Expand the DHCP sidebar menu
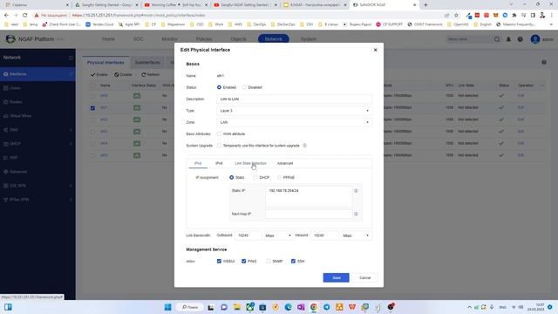Viewport: 558px width, 314px height. pyautogui.click(x=37, y=144)
